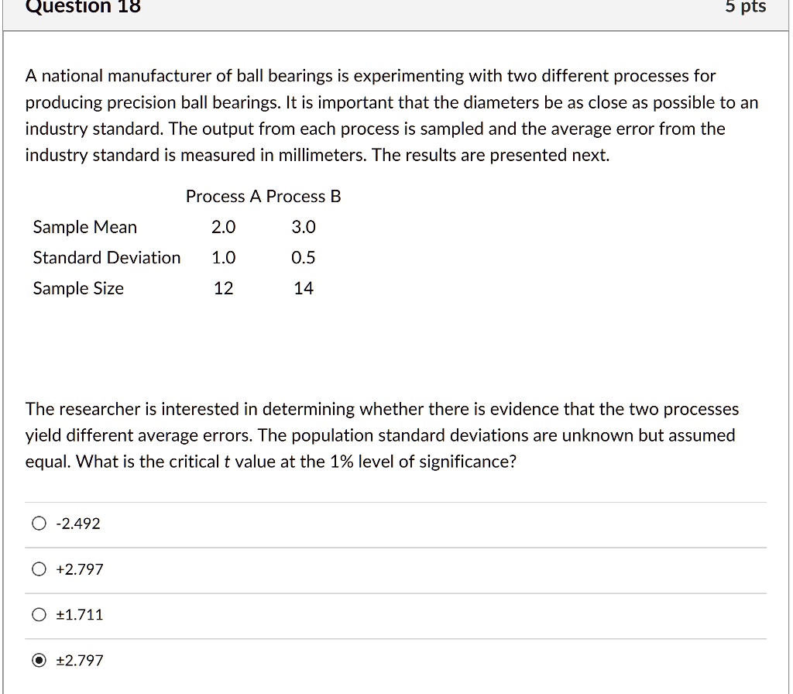
Task: Click the Sample Mean row label
Action: point(84,227)
